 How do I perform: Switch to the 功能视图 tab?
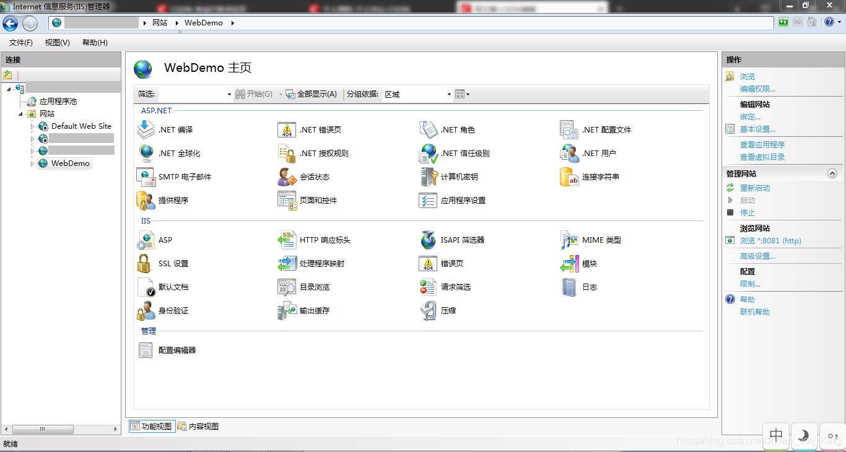[x=151, y=426]
